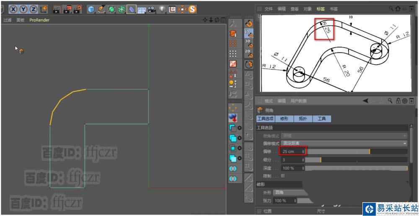This screenshot has width=419, height=216.
Task: Click the 细分 slider bar
Action: 357,159
